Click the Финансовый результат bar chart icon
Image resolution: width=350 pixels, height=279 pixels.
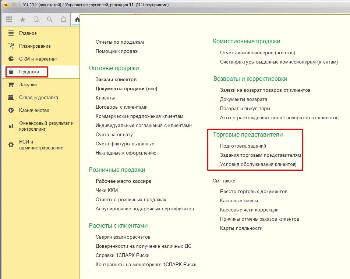click(x=11, y=126)
